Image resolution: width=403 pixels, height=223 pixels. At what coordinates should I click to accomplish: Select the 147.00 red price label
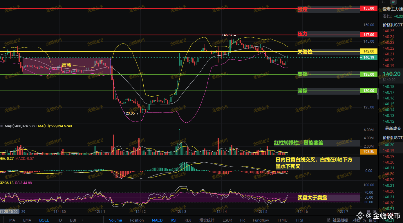point(369,35)
